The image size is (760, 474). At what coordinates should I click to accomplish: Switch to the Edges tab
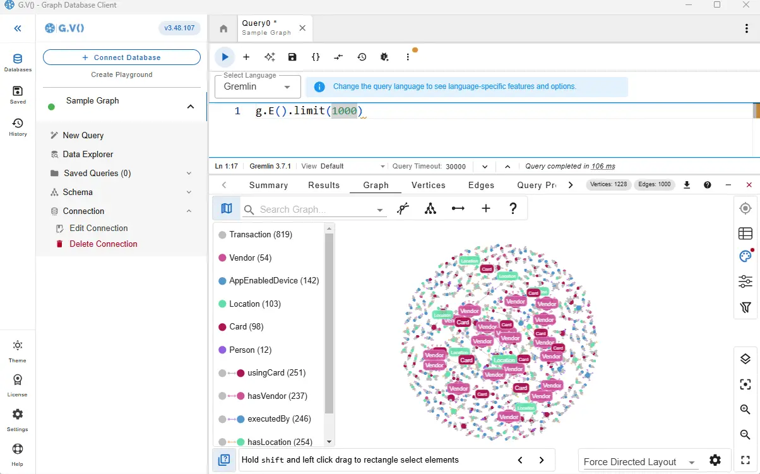[481, 185]
